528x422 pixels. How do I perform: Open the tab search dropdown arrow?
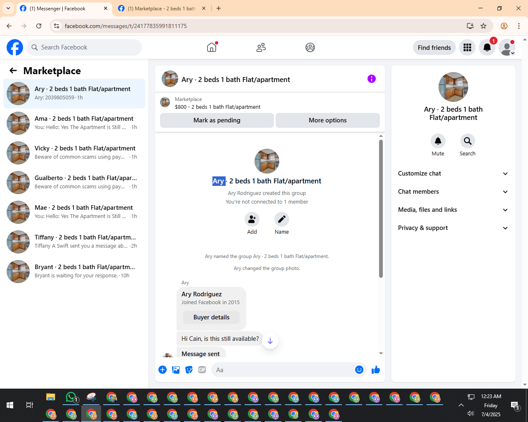tap(8, 8)
